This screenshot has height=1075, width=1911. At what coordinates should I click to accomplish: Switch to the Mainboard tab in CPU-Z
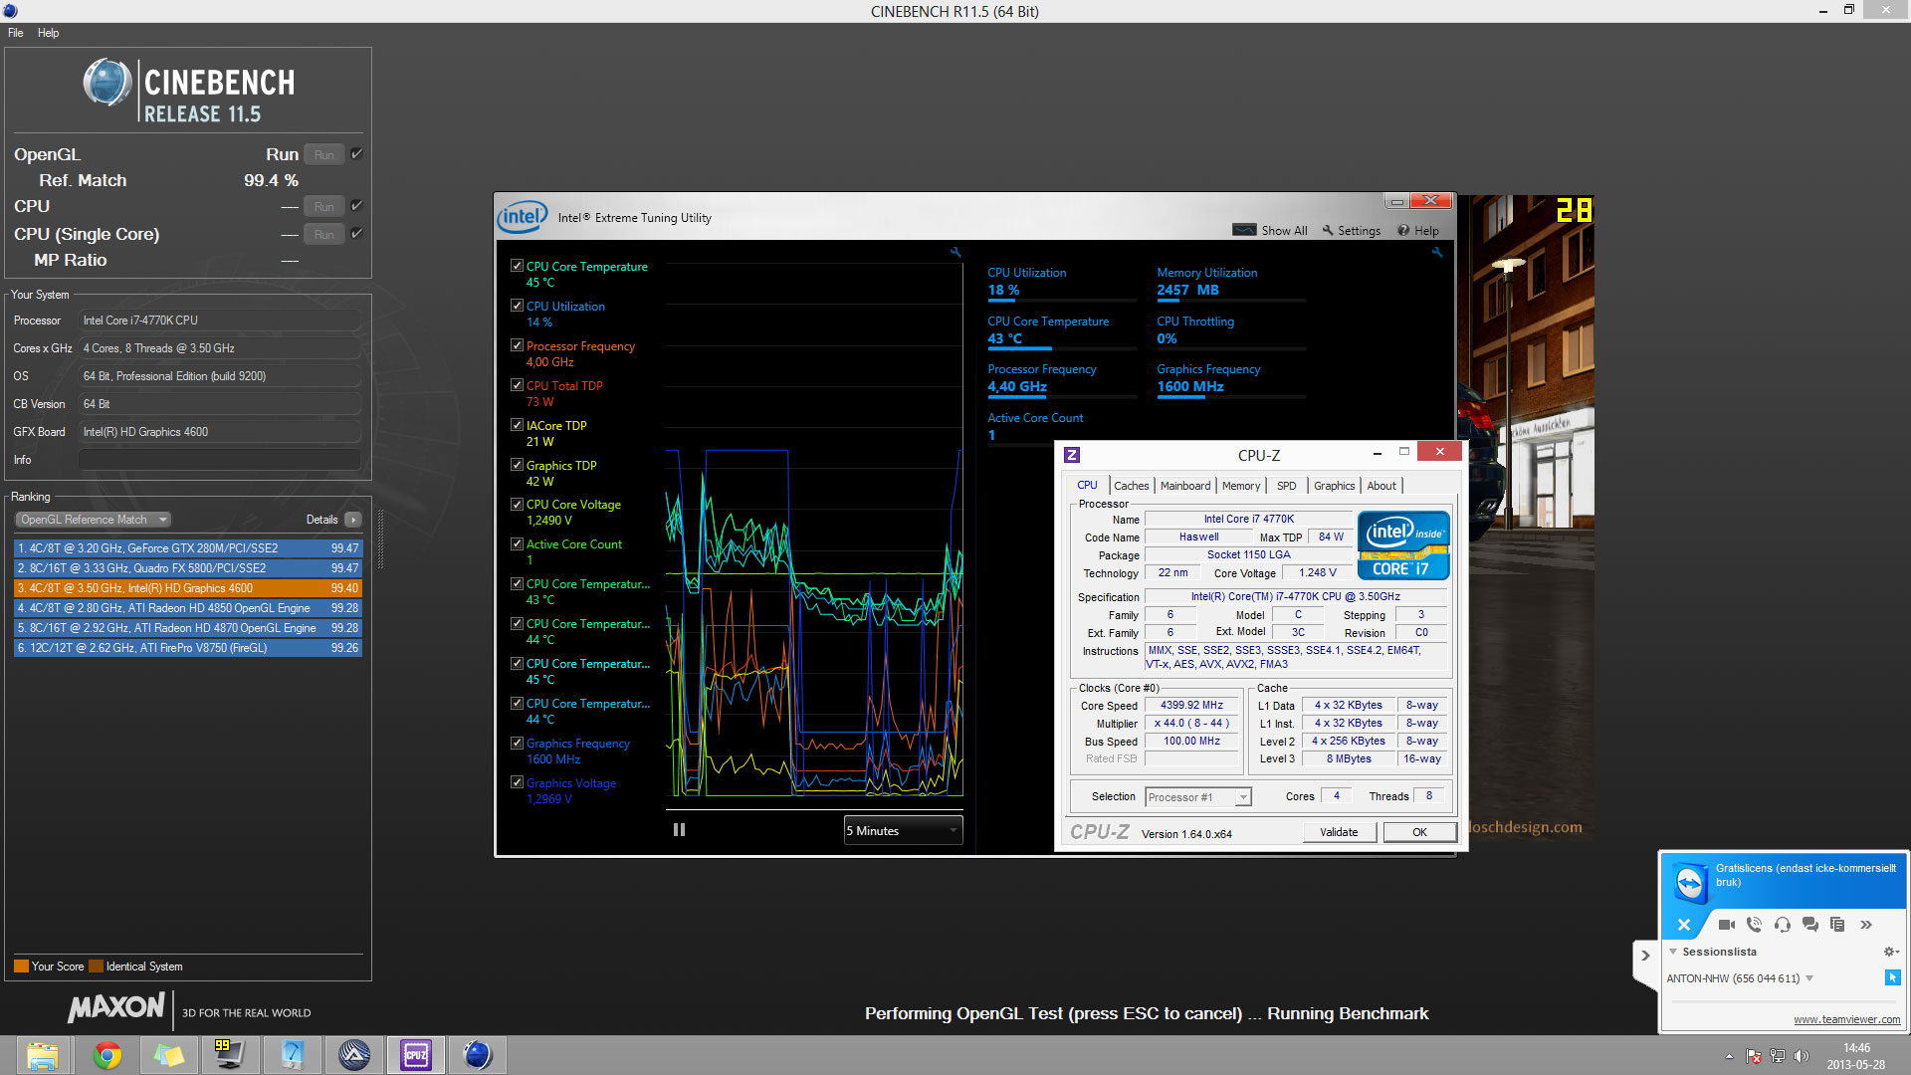(1184, 486)
